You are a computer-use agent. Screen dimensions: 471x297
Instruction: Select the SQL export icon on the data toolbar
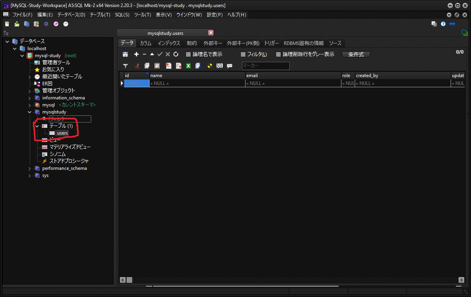coord(220,66)
